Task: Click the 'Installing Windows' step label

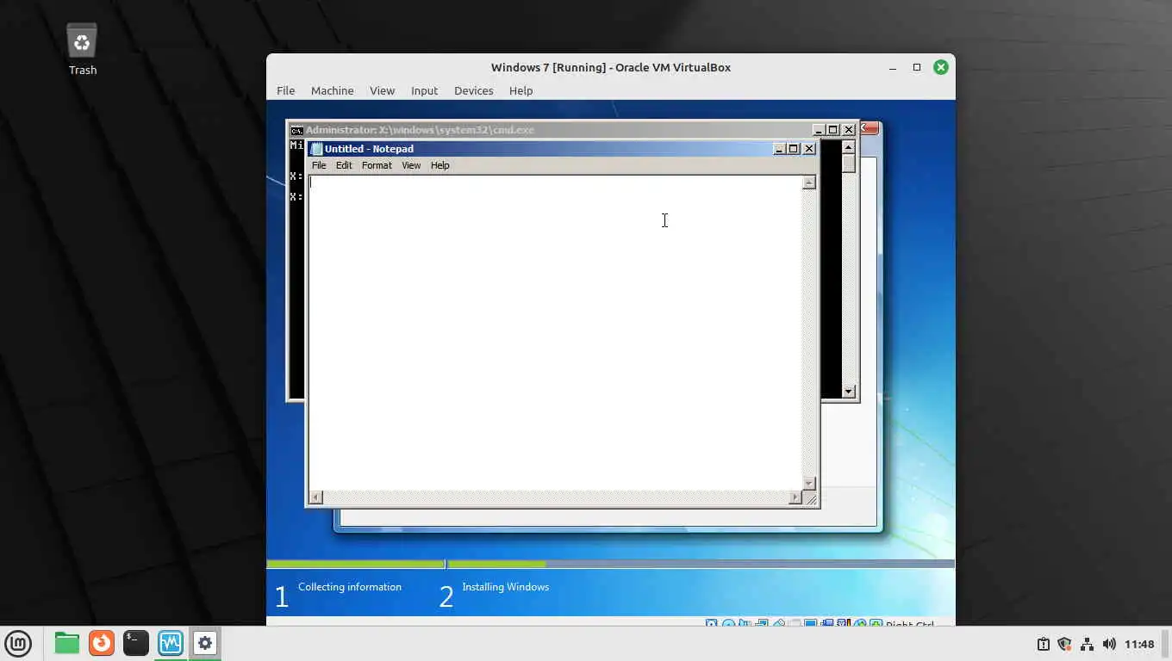Action: point(505,587)
